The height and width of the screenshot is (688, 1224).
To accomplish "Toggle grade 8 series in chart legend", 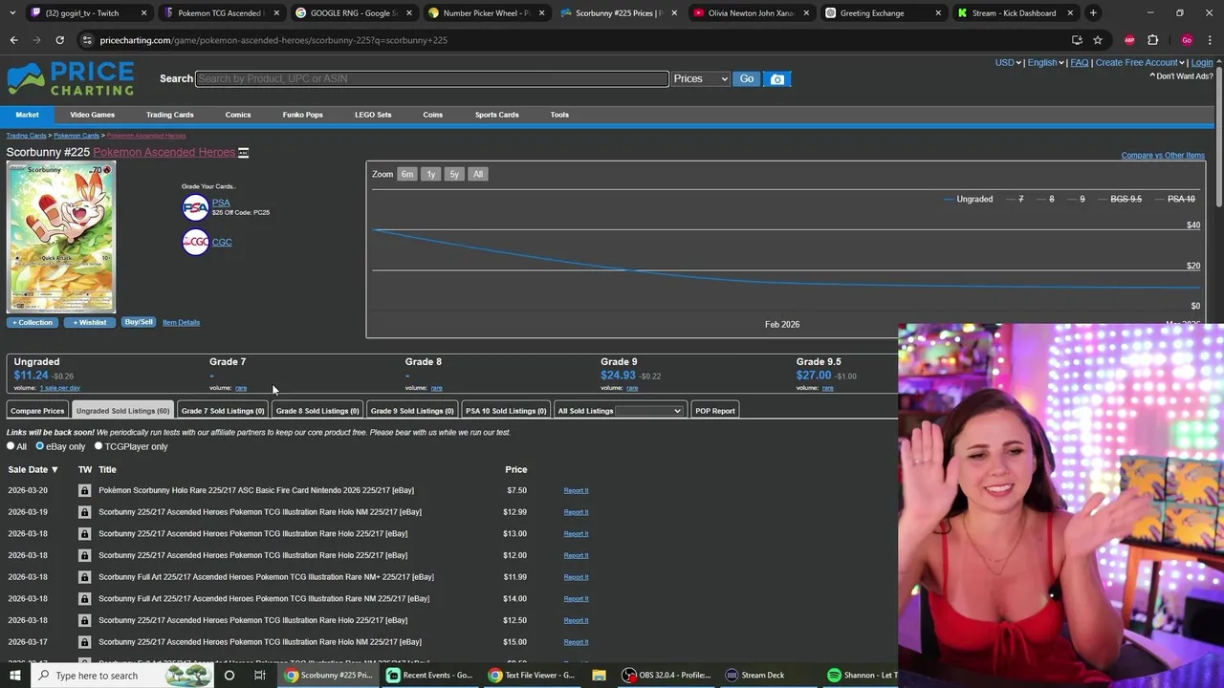I will (x=1044, y=199).
